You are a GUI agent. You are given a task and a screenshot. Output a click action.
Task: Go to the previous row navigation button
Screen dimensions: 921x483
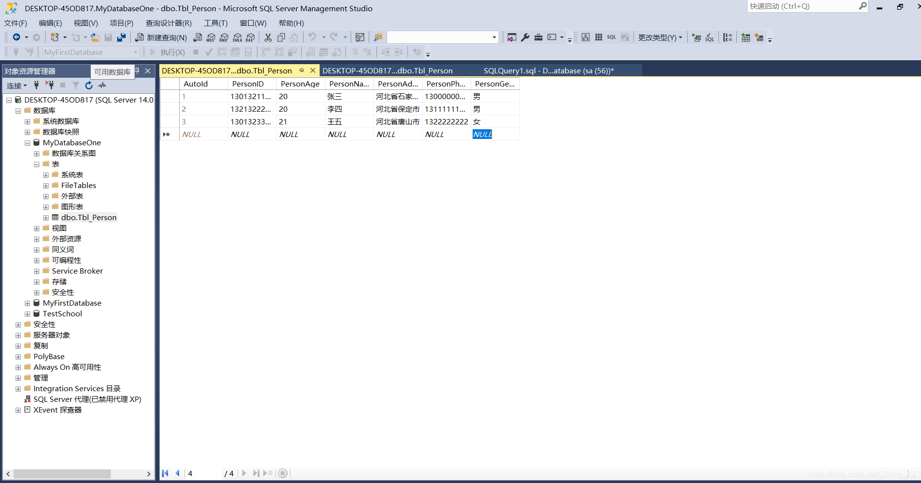tap(177, 473)
